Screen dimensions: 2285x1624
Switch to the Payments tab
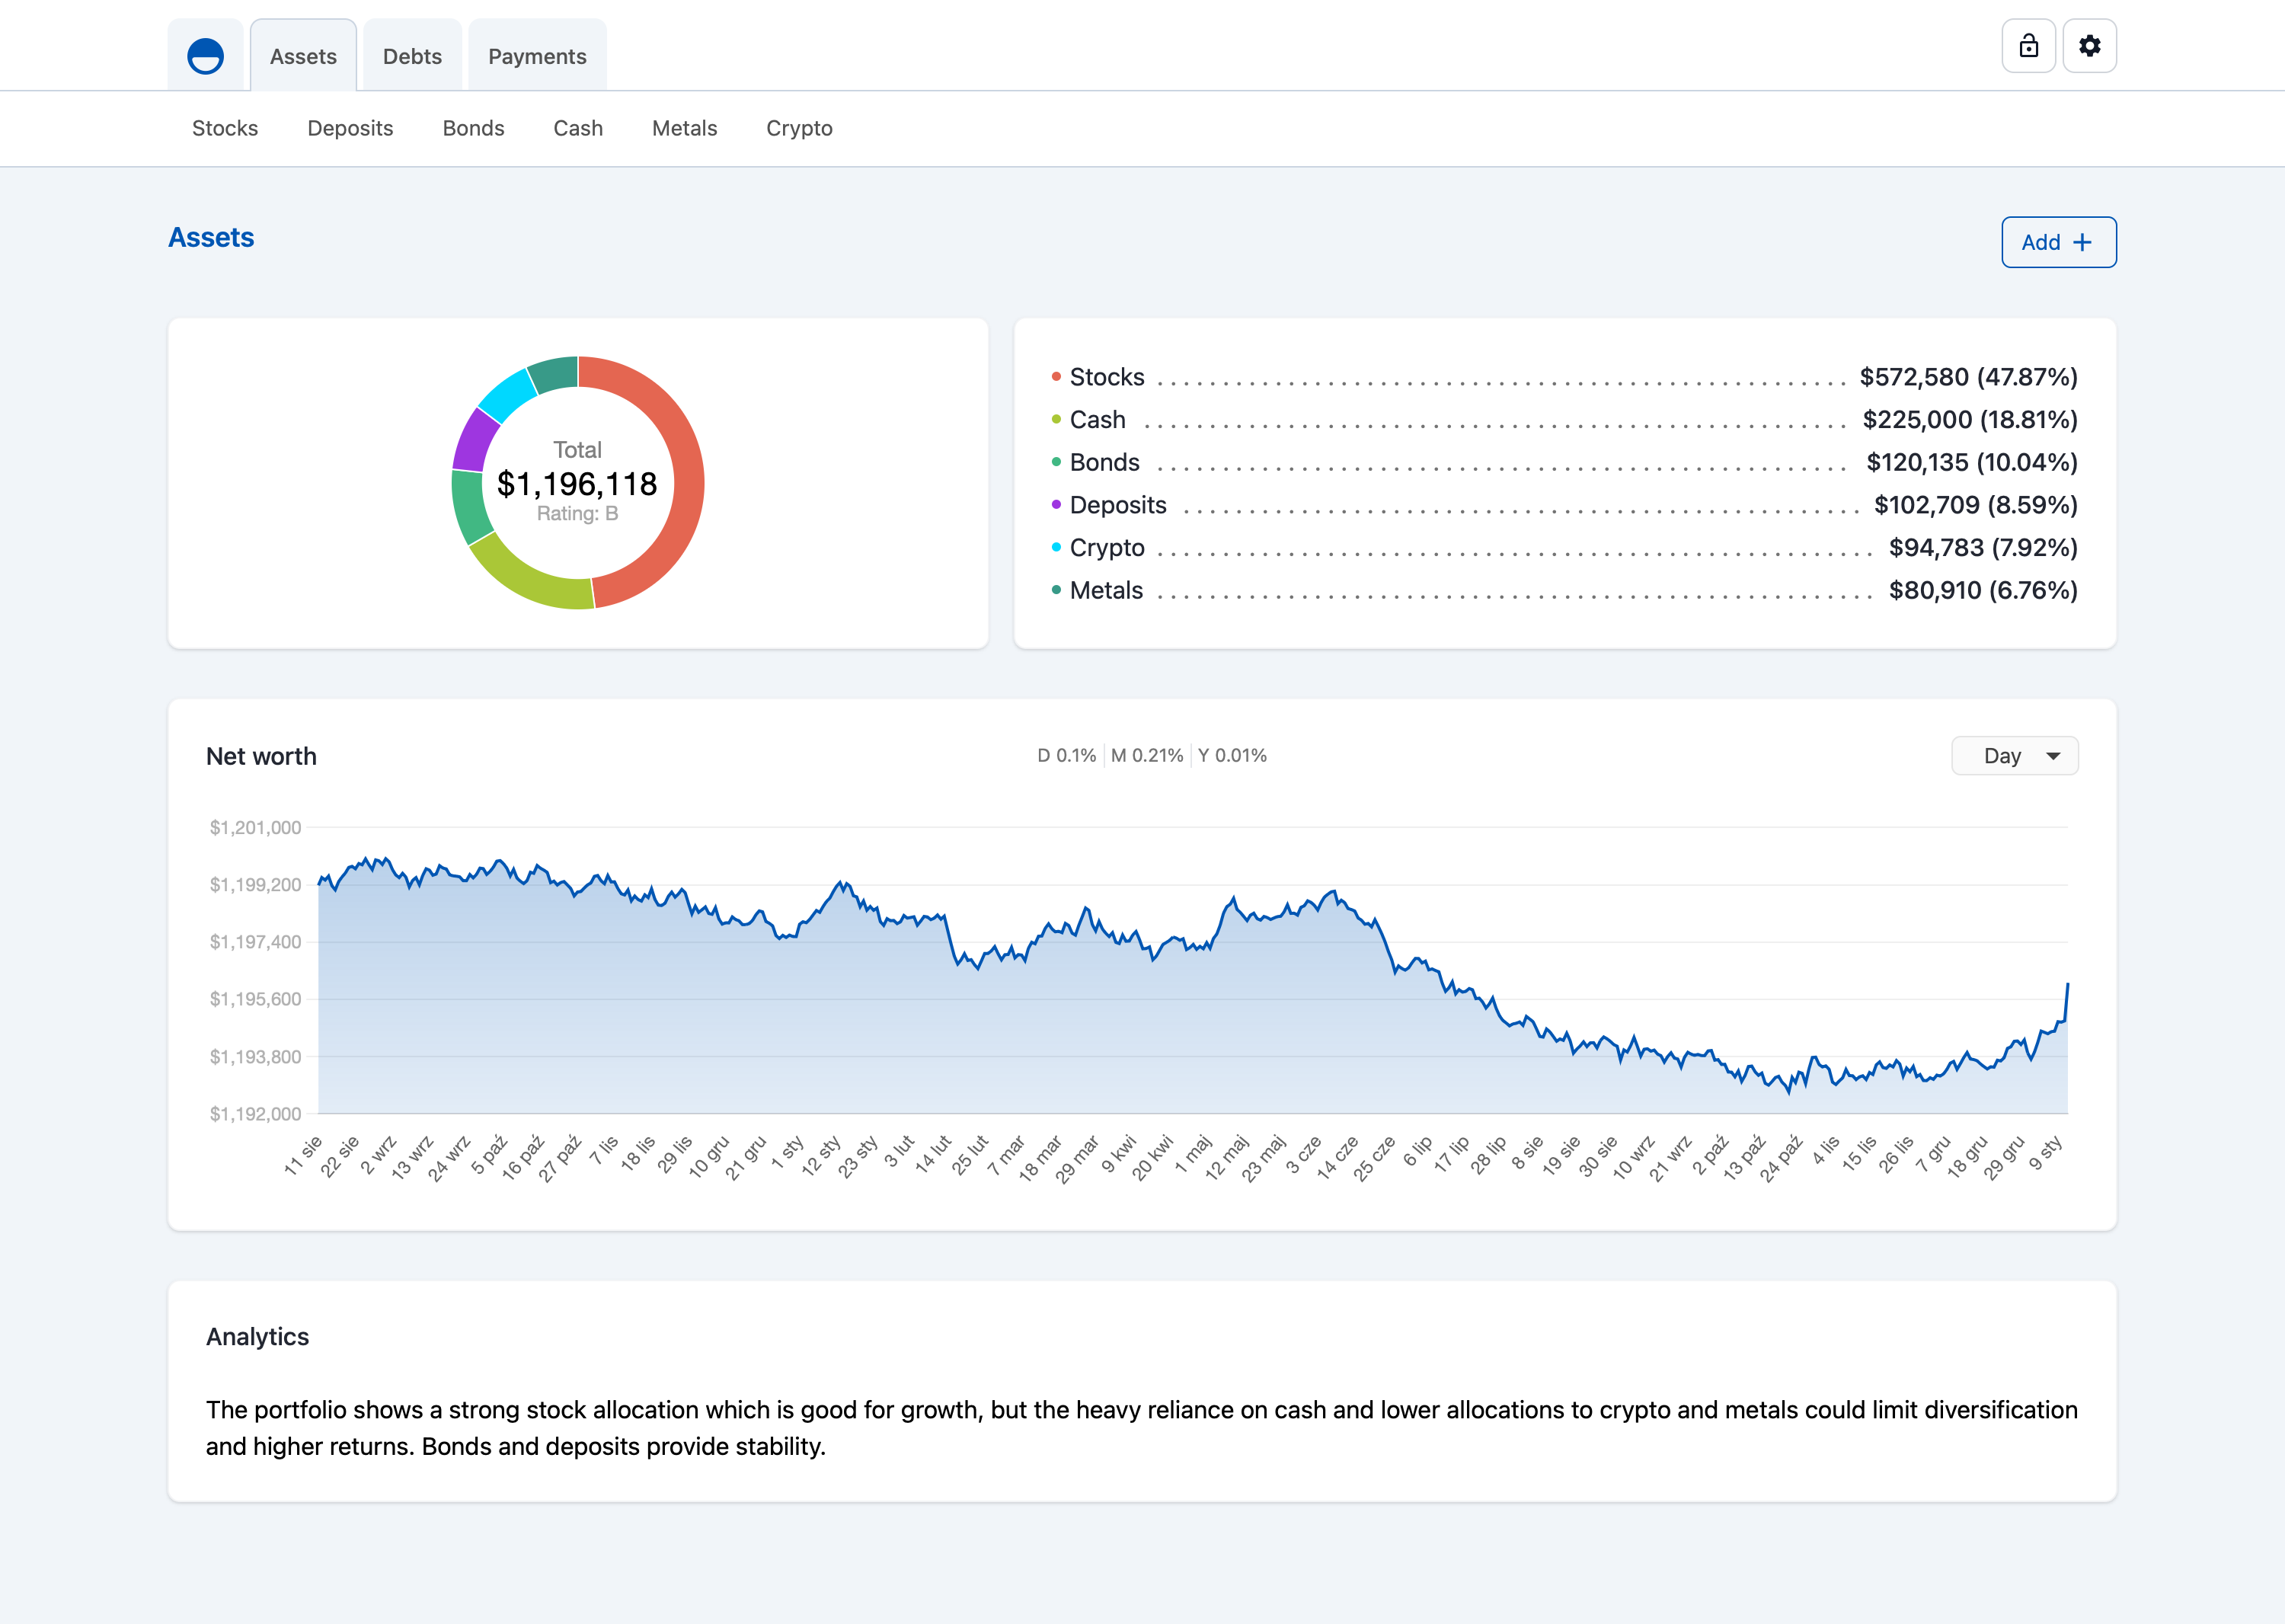537,56
